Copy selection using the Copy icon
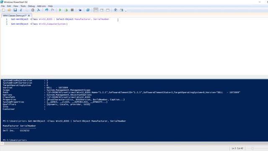Screen dimensions: 268x151 27,10
